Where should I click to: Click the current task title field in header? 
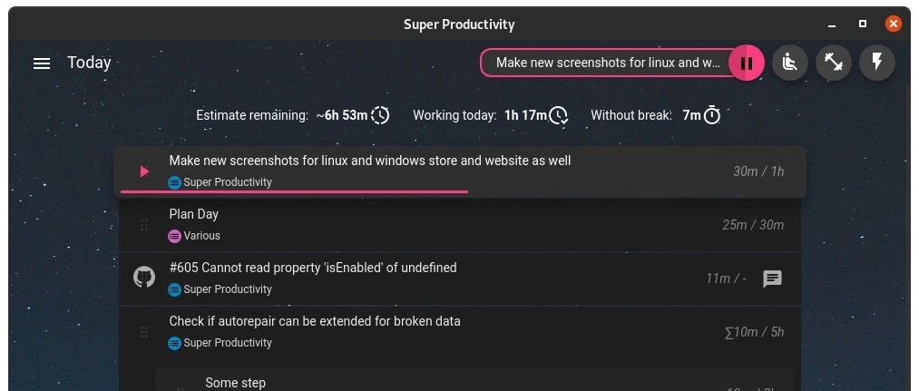[608, 63]
